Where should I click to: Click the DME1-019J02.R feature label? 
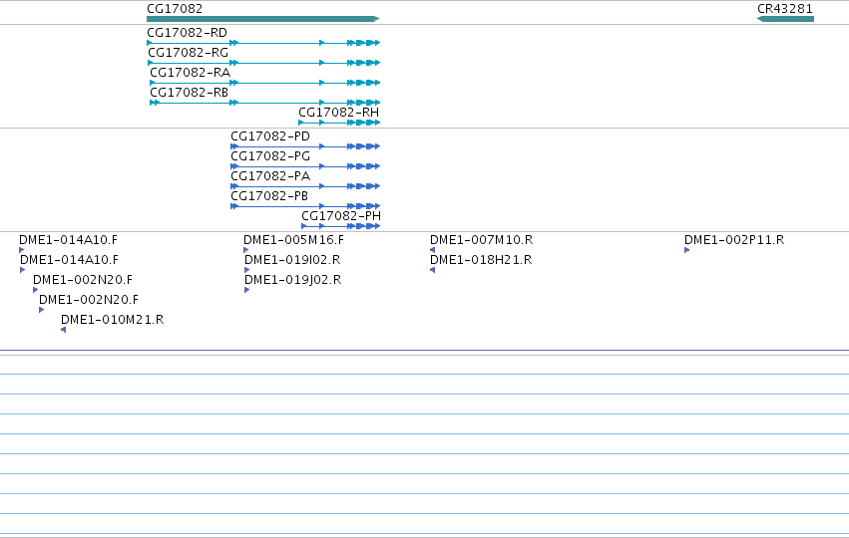(x=293, y=280)
